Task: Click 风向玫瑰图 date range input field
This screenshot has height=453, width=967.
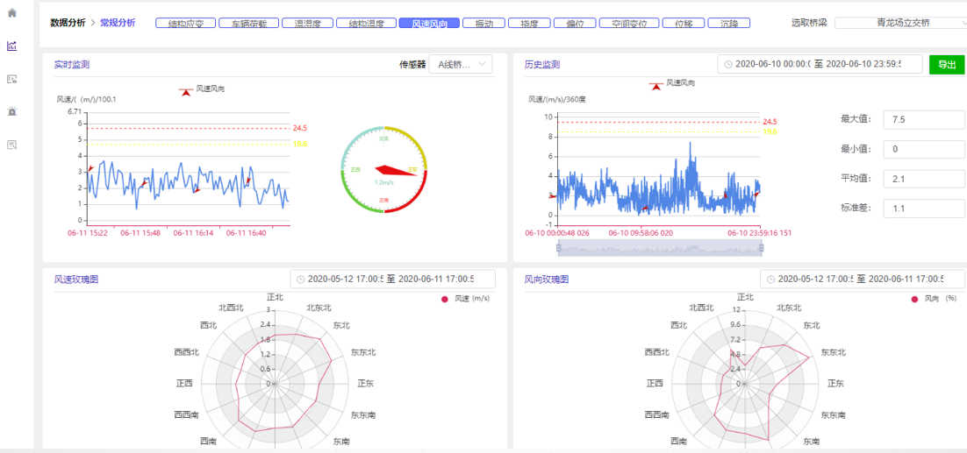Action: [x=863, y=280]
